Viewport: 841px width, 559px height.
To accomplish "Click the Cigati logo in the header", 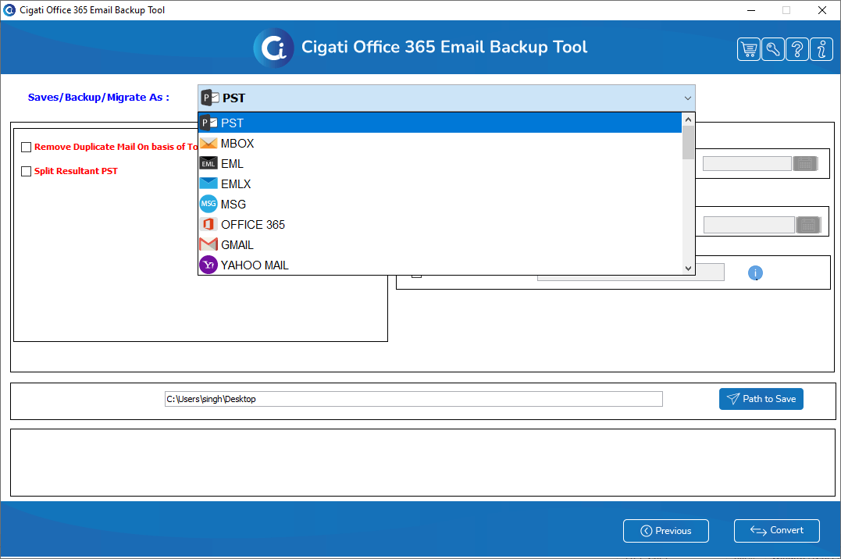I will click(x=273, y=48).
